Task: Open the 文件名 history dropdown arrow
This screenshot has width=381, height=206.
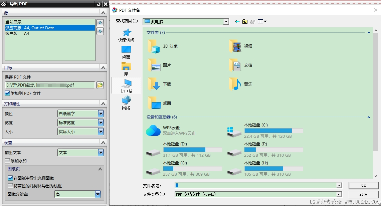Action: 339,185
